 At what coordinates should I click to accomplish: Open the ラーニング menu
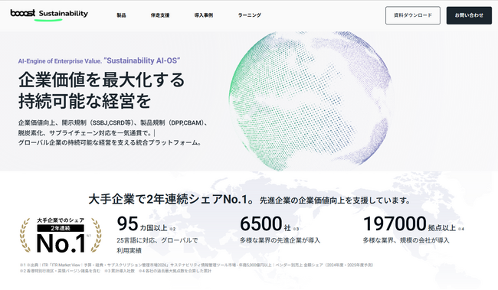pyautogui.click(x=249, y=15)
